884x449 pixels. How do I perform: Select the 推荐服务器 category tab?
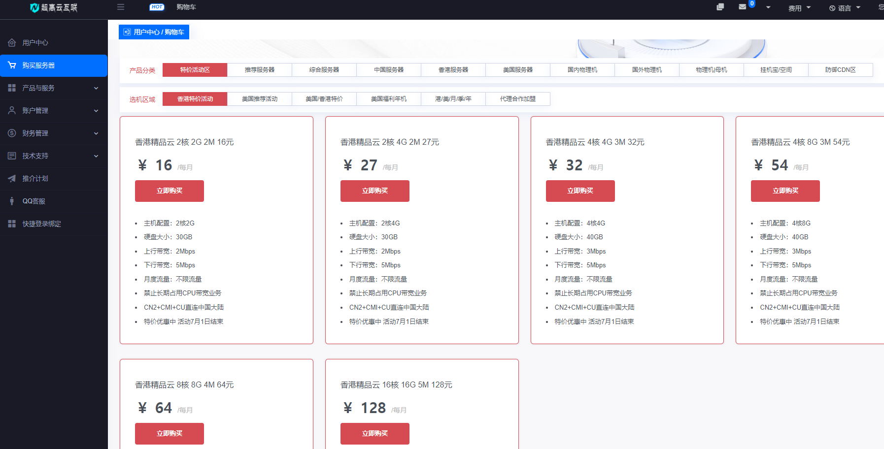260,70
